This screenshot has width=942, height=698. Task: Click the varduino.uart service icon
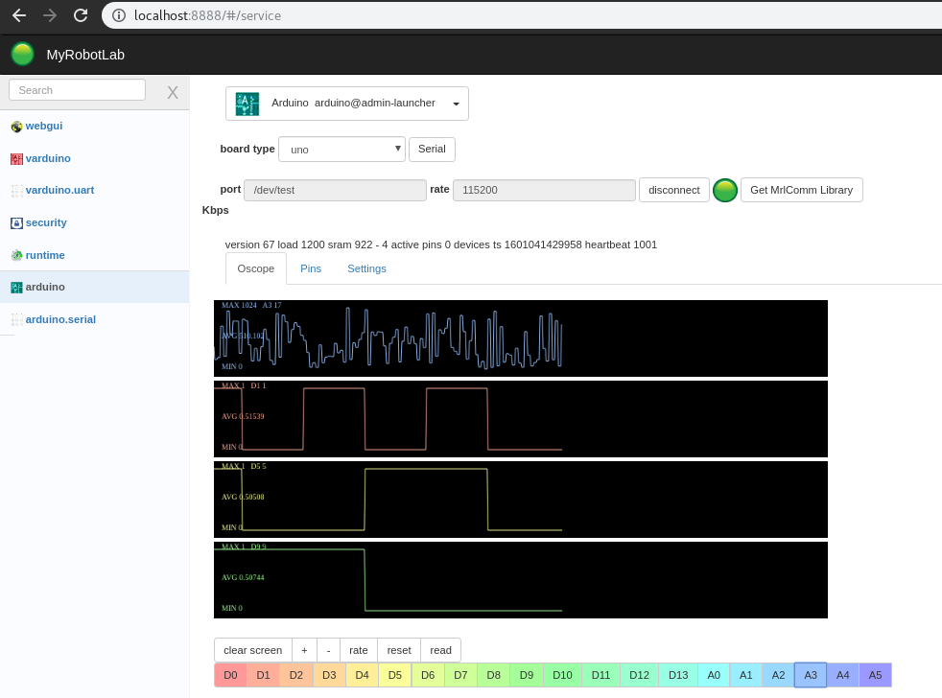tap(17, 191)
